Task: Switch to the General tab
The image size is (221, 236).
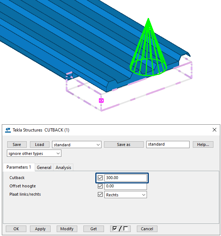Action: [x=44, y=168]
